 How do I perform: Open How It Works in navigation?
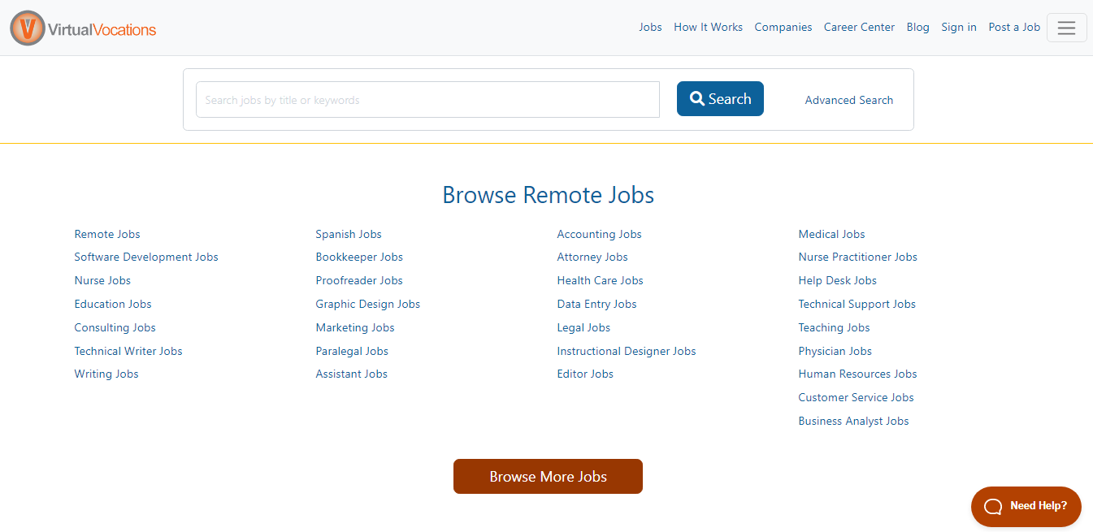click(x=708, y=27)
